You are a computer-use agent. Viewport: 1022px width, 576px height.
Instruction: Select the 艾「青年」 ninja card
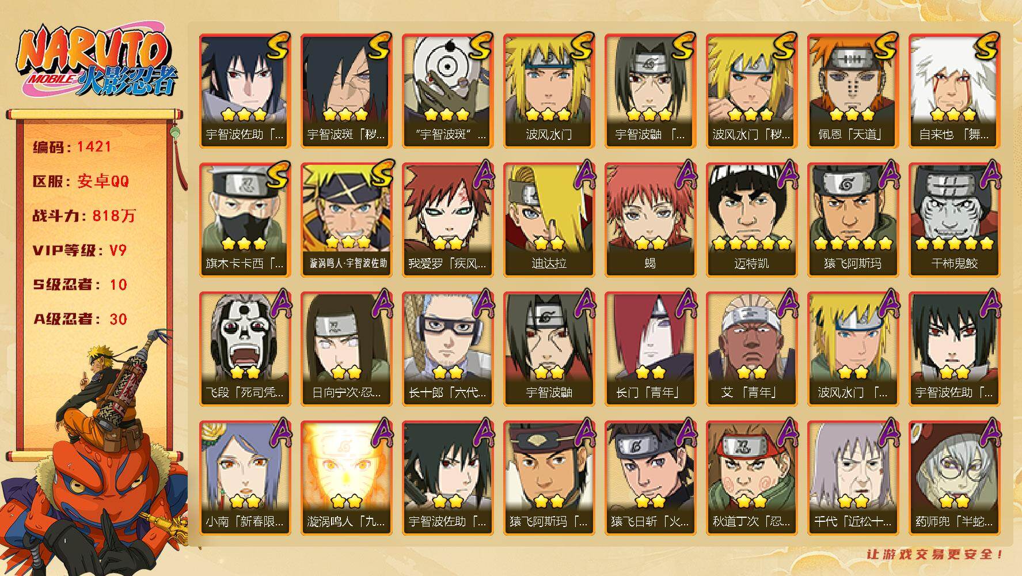coord(751,348)
